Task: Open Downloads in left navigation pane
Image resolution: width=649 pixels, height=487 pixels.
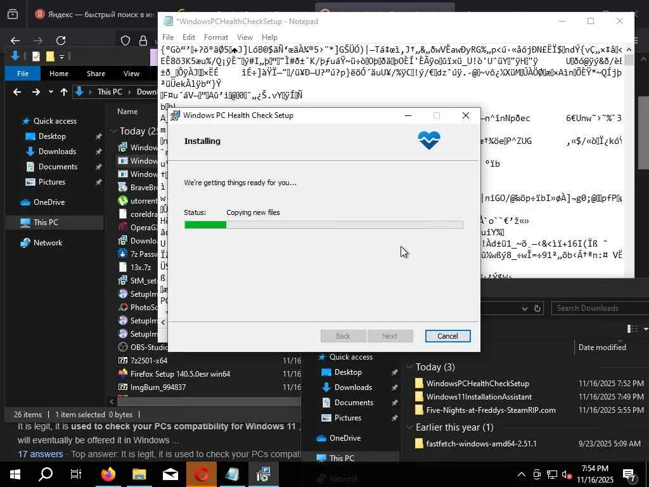Action: point(57,152)
